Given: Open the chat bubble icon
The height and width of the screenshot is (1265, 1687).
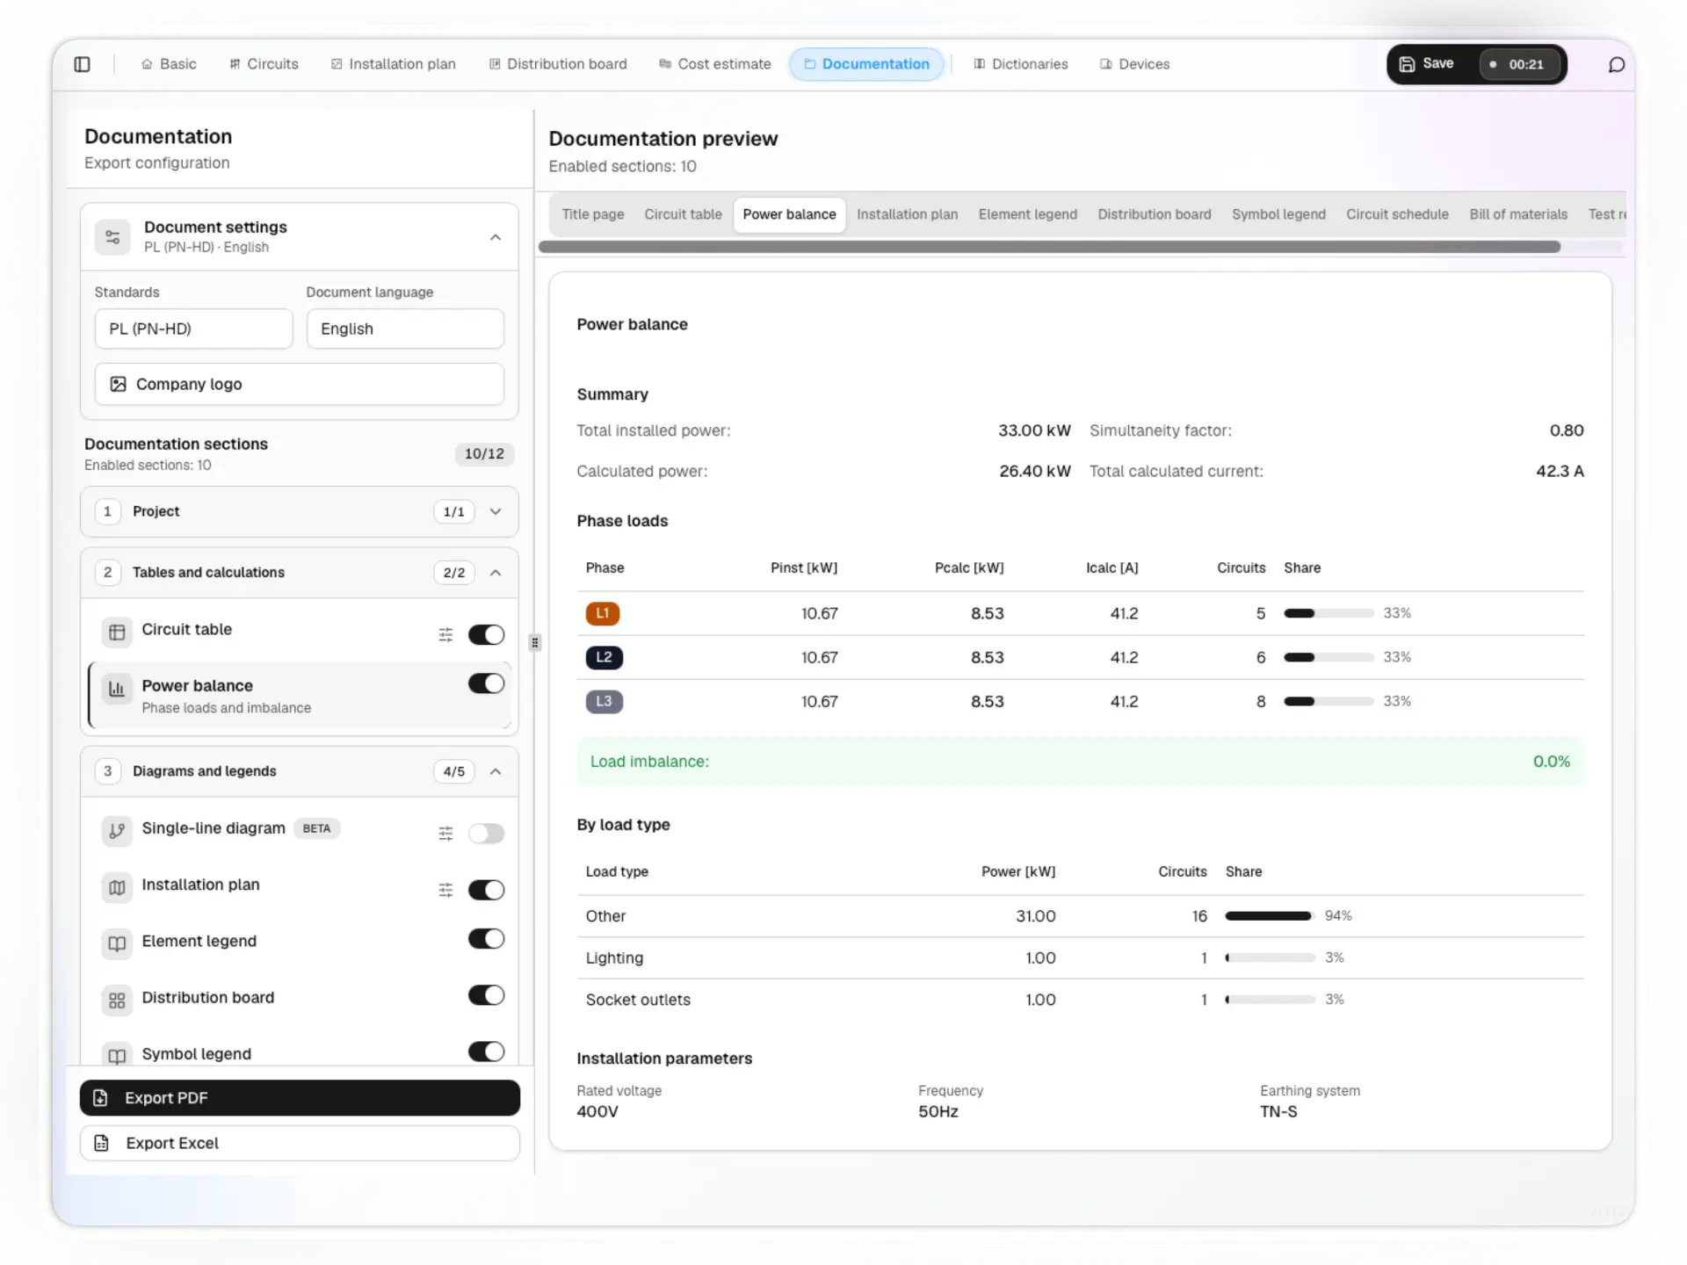Looking at the screenshot, I should (x=1616, y=65).
